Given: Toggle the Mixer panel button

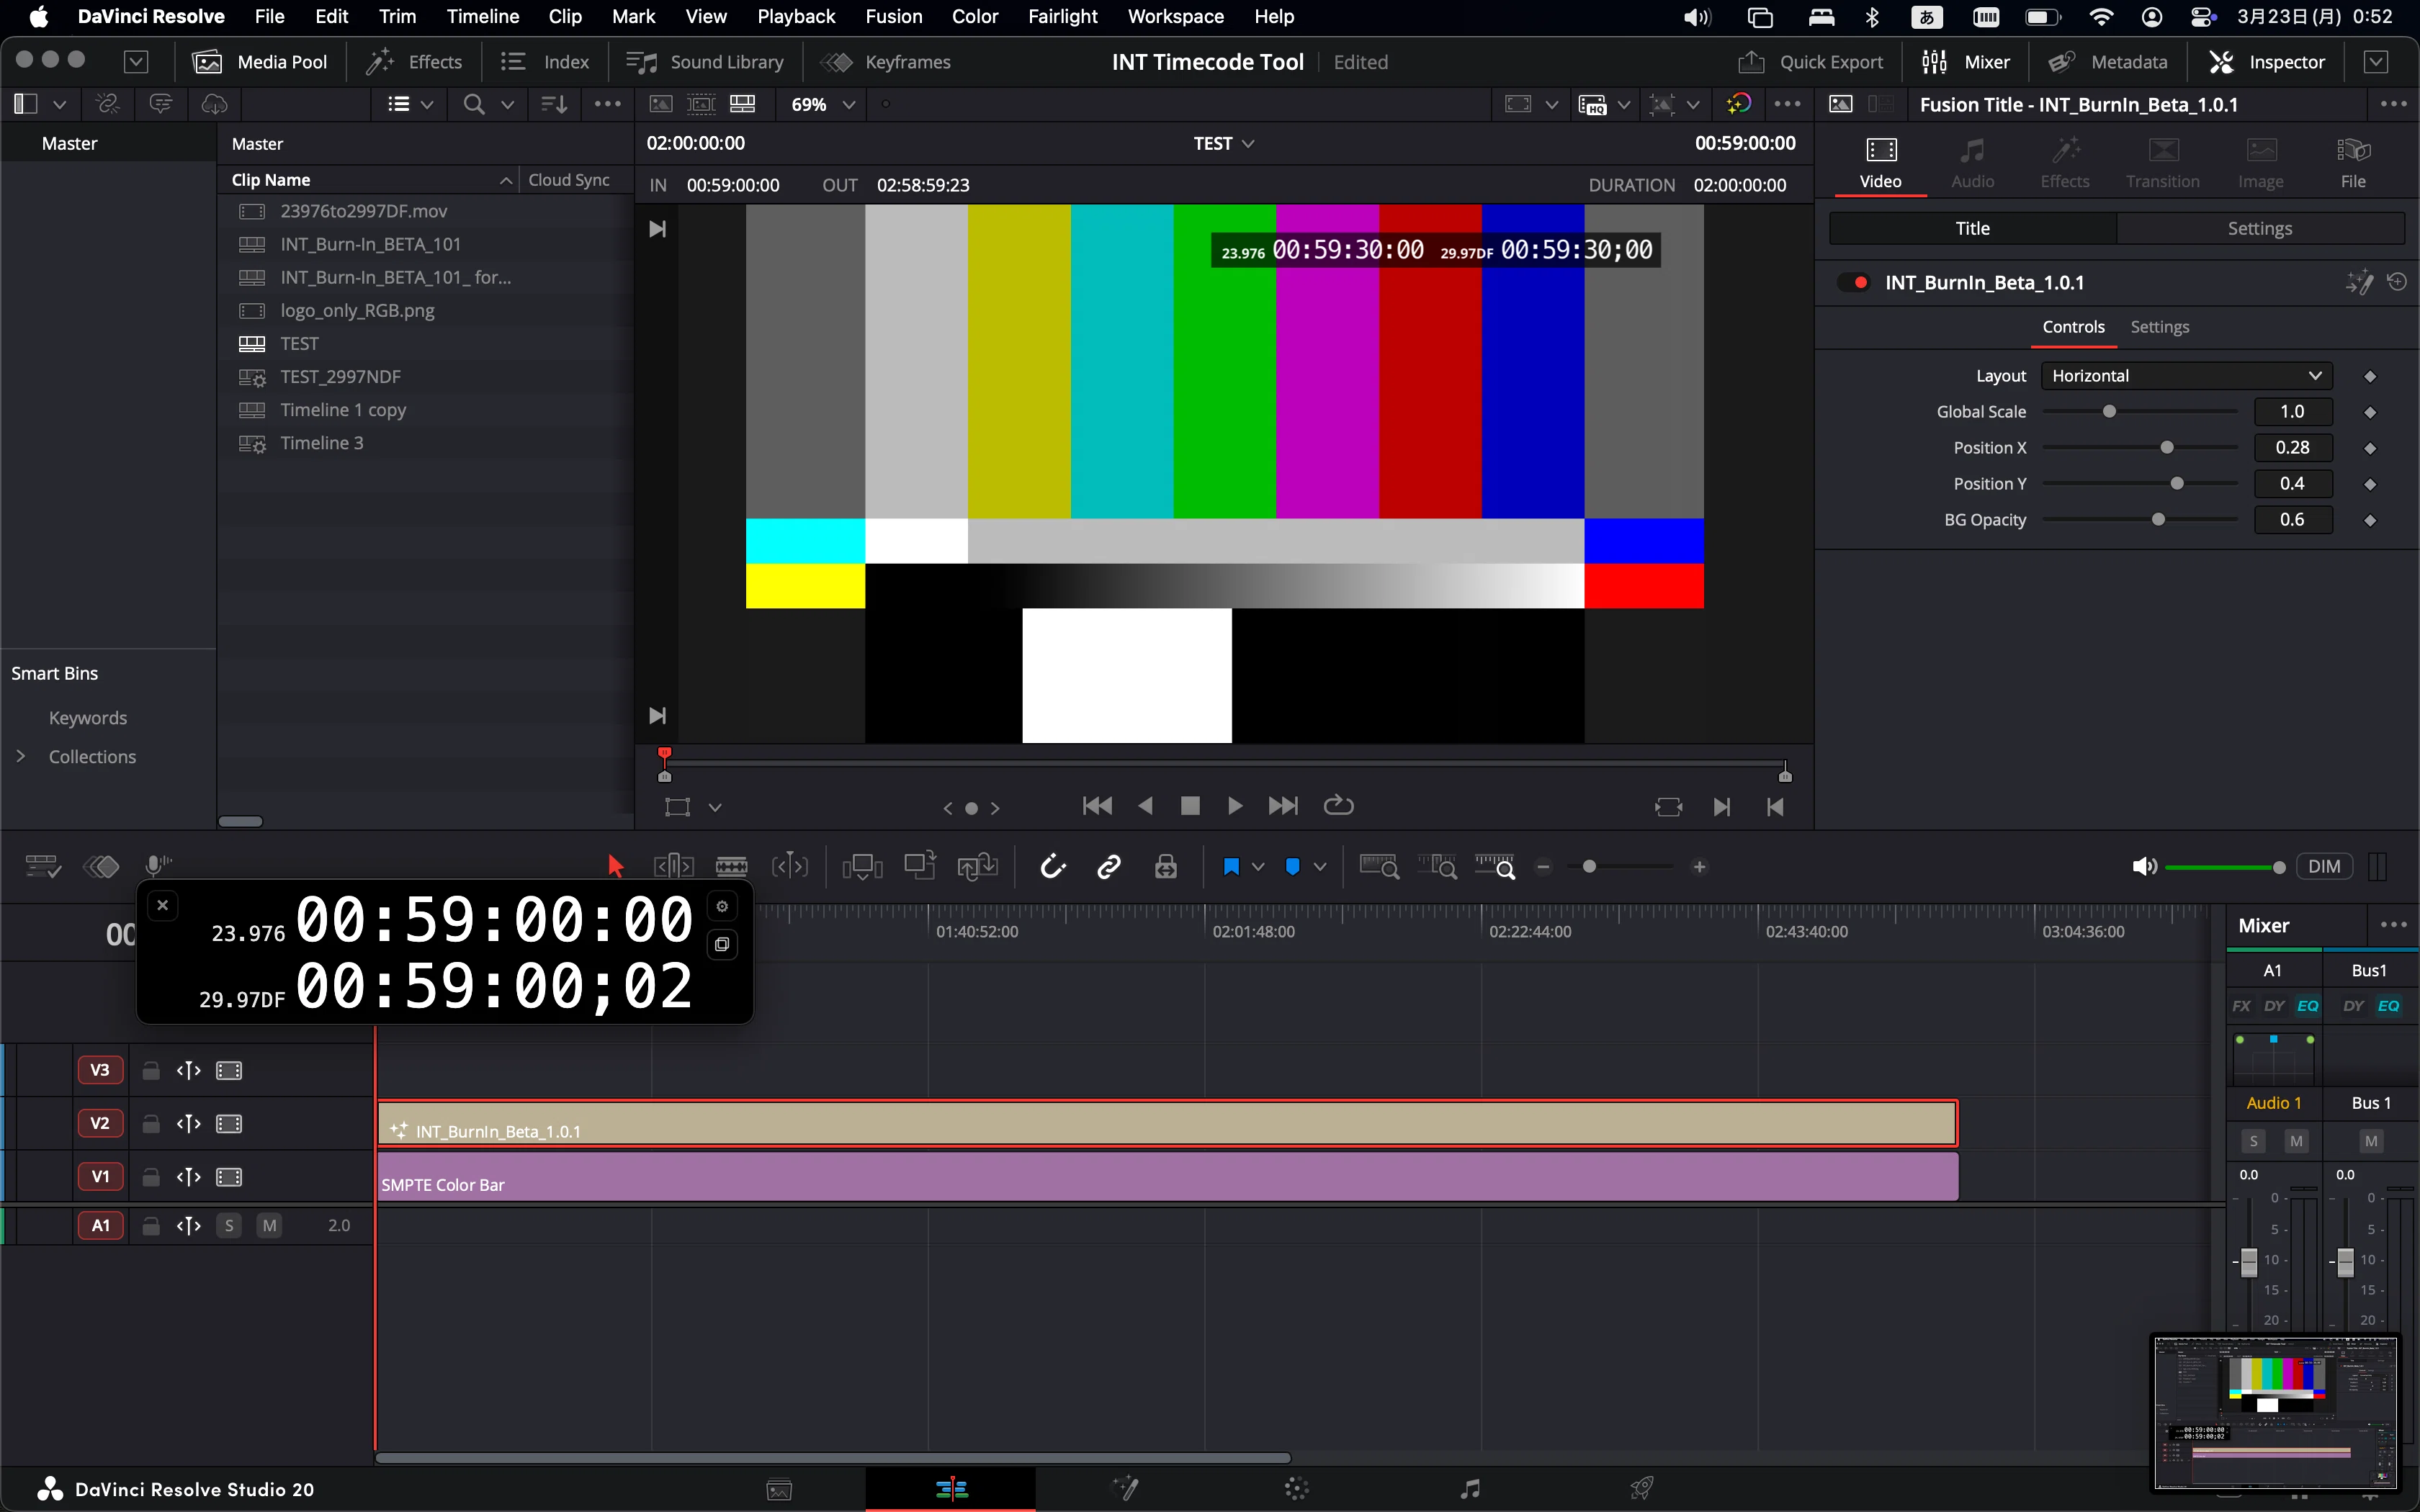Looking at the screenshot, I should (x=1966, y=62).
